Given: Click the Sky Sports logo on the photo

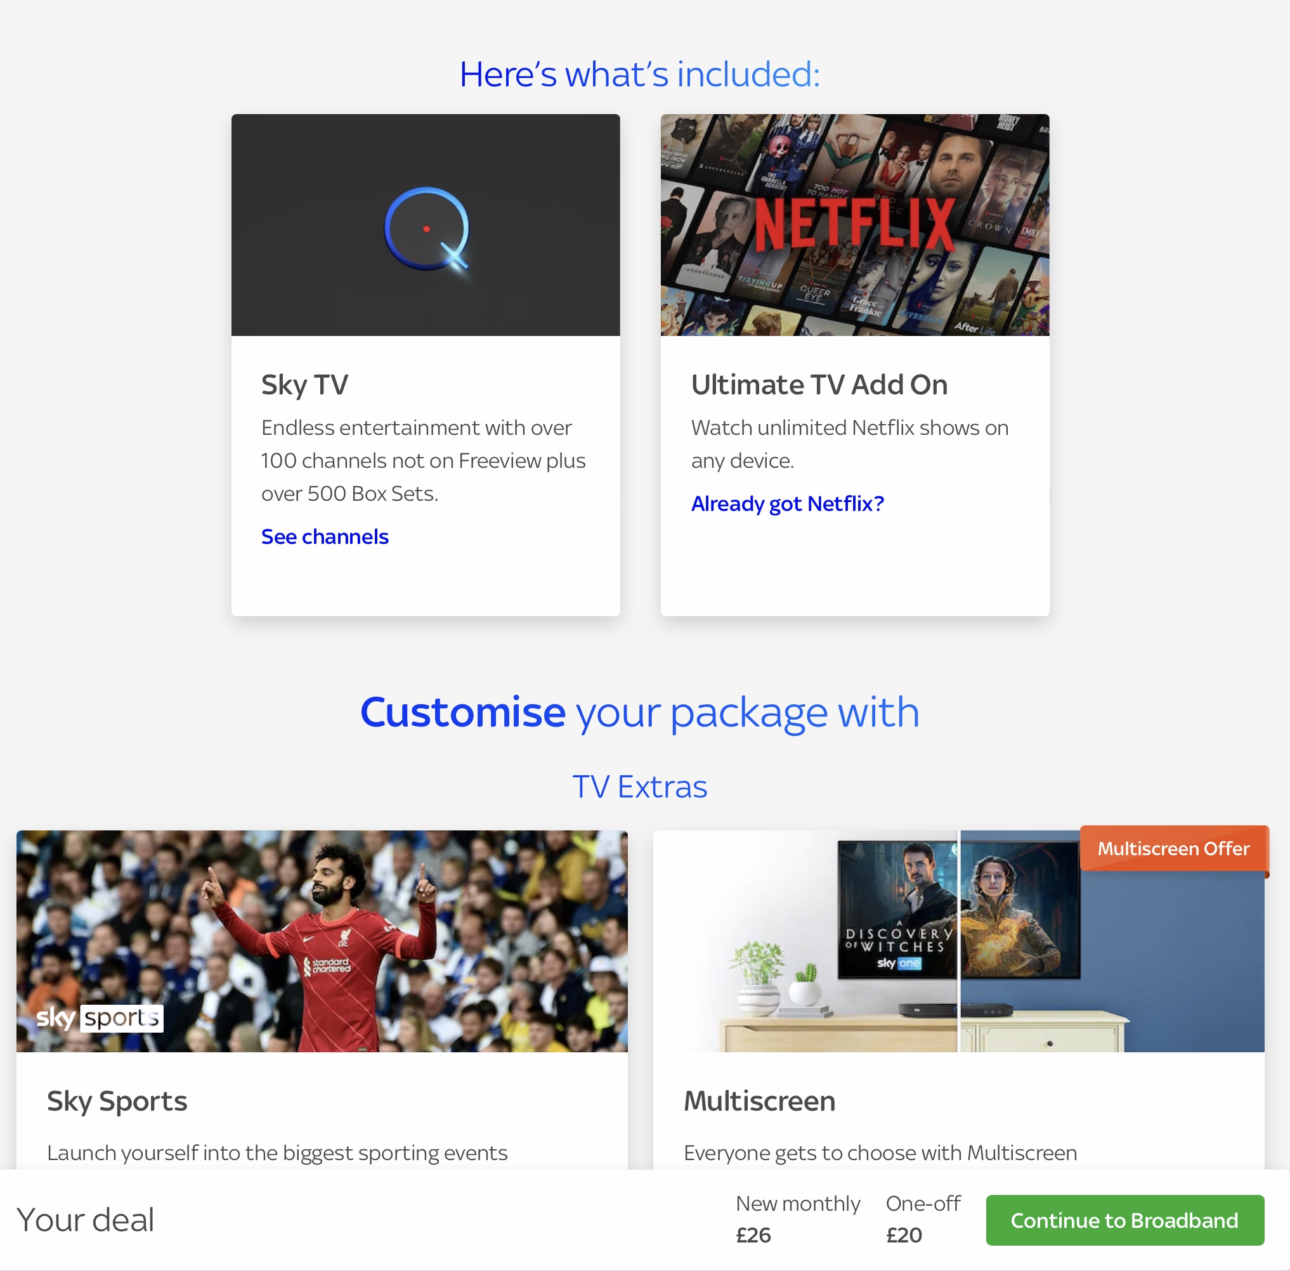Looking at the screenshot, I should pyautogui.click(x=100, y=1018).
